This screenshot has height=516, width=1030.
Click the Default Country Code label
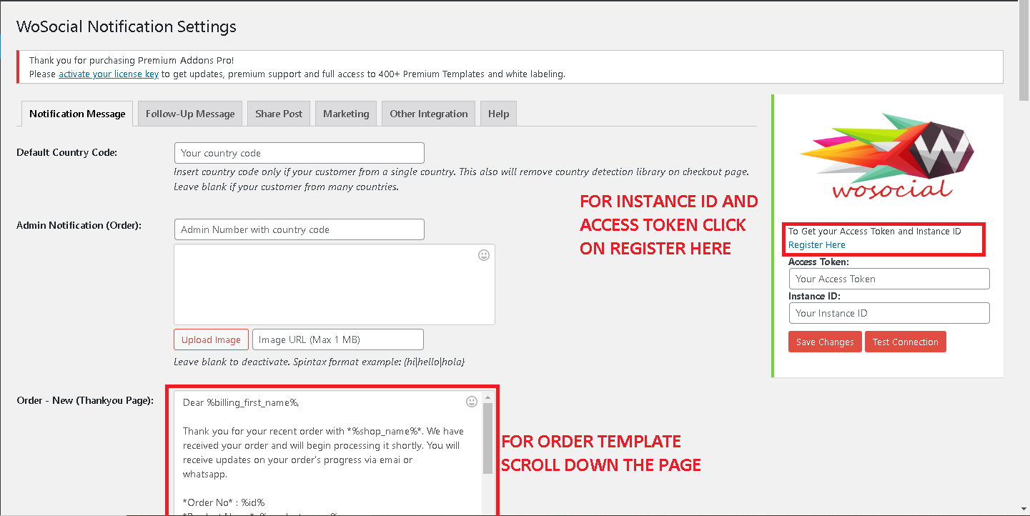tap(66, 152)
